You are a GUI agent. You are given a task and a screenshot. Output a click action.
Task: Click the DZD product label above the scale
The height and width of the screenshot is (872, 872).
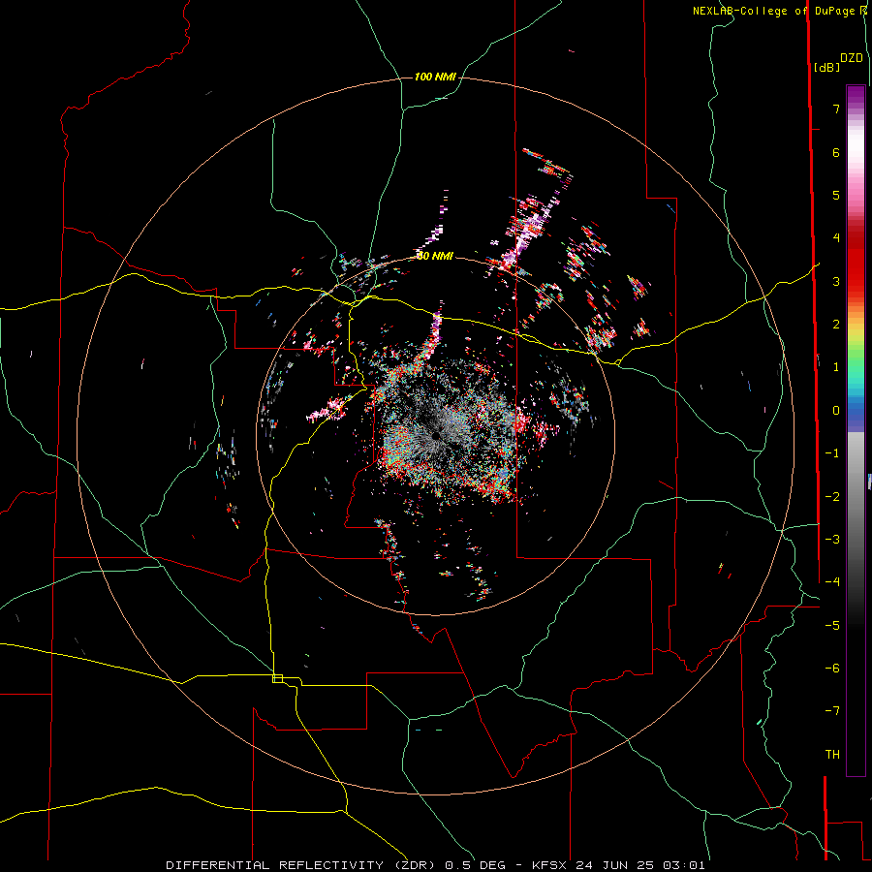(852, 58)
